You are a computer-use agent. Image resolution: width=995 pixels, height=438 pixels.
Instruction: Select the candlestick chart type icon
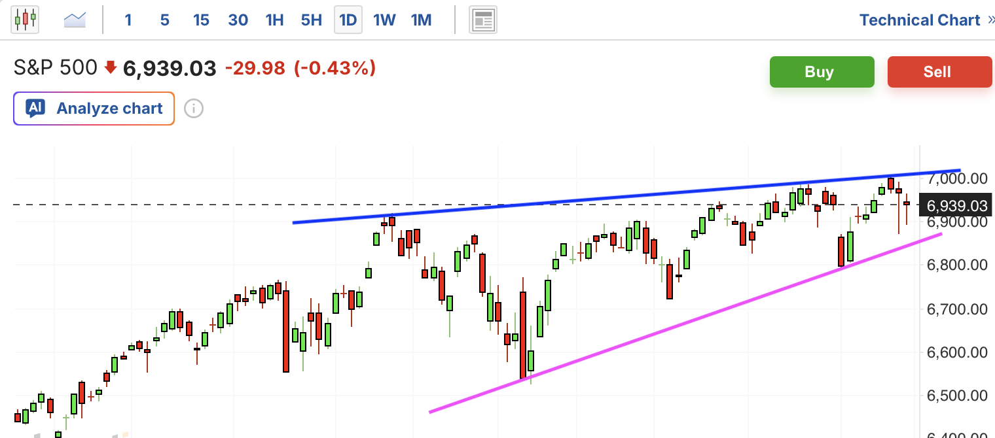26,20
